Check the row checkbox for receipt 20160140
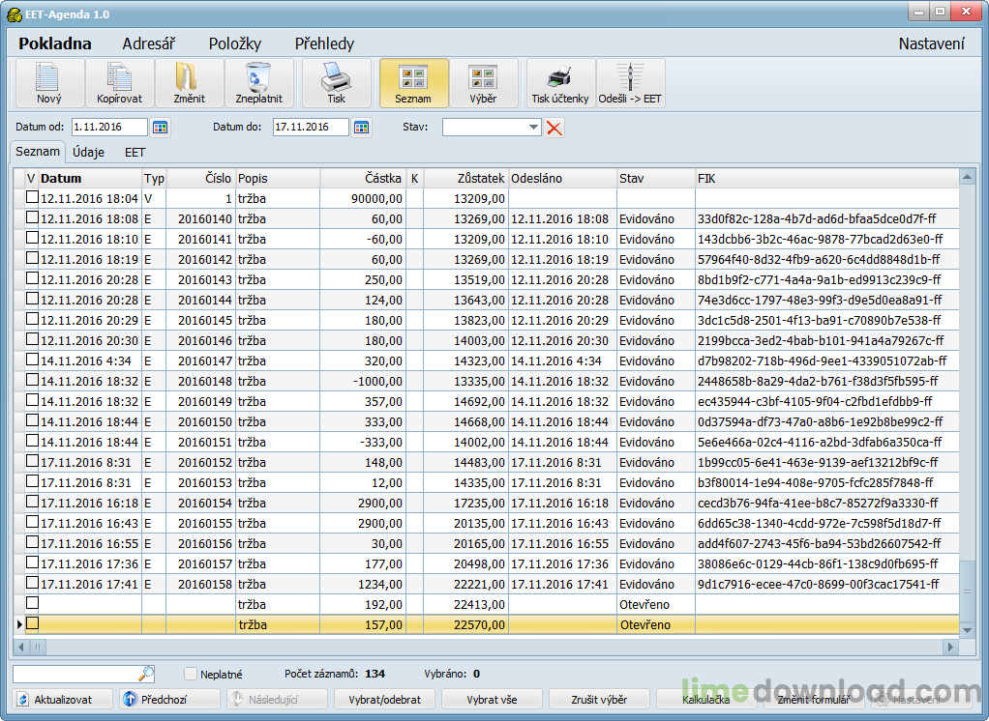The height and width of the screenshot is (721, 989). tap(32, 218)
